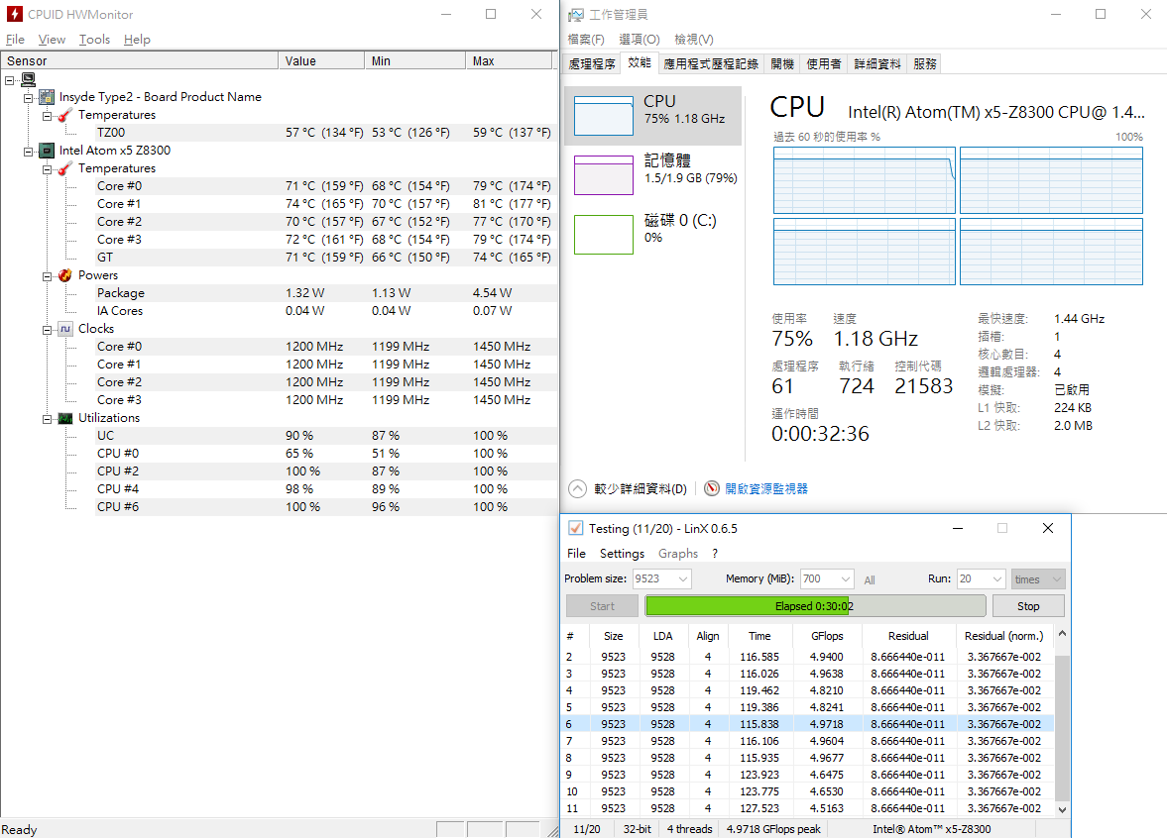Click the Value column header in HWMonitor
The width and height of the screenshot is (1167, 838).
pos(321,61)
